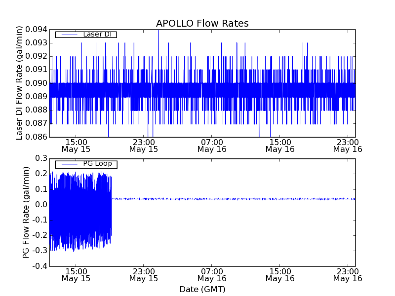
Task: Click the Date (GMT) x-axis label
Action: tap(202, 289)
